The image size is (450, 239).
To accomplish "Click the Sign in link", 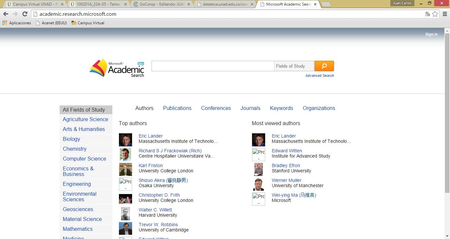I will (431, 34).
